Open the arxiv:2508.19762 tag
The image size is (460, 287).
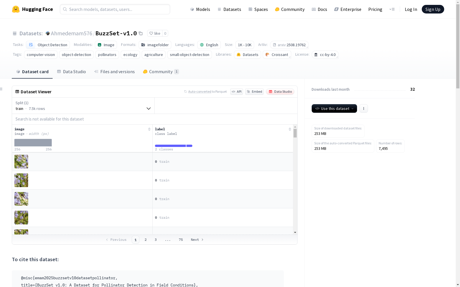pos(289,45)
